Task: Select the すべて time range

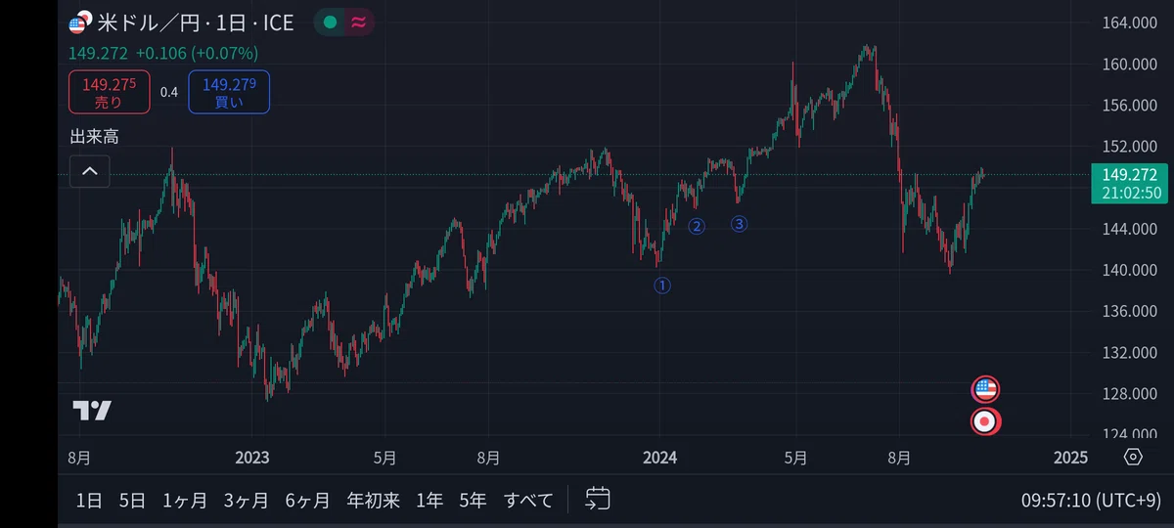Action: click(x=528, y=501)
